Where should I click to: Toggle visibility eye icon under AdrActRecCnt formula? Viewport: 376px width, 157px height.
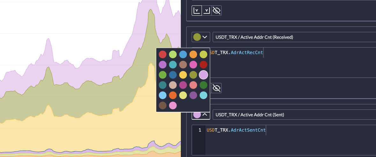217,88
